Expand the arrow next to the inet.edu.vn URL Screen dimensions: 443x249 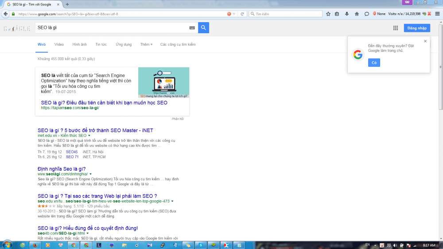tap(89, 136)
